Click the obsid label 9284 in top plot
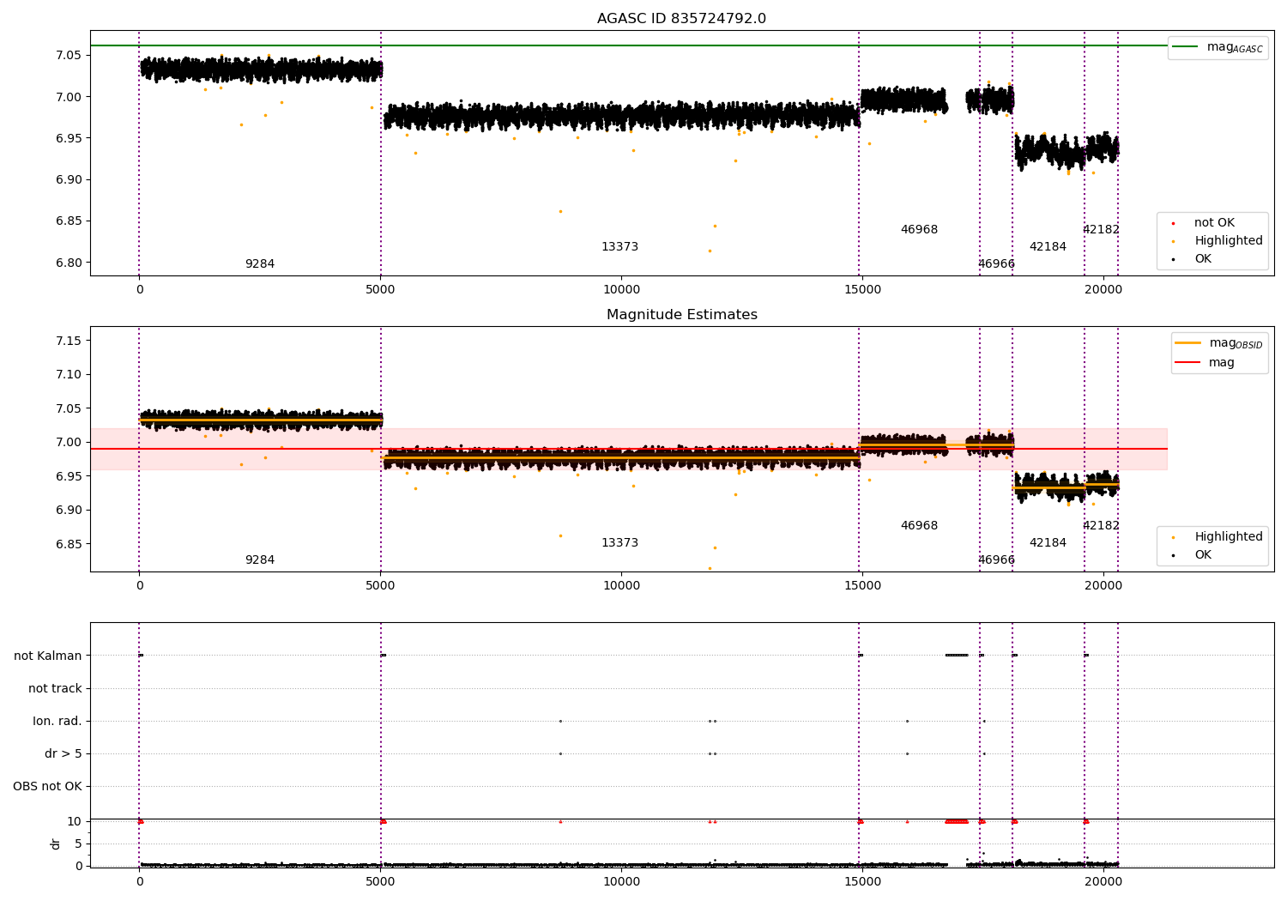Screen dimensions: 1287x901 pyautogui.click(x=260, y=264)
